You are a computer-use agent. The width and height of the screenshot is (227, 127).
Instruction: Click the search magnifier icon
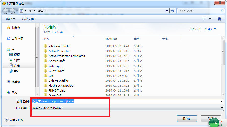coord(222,11)
